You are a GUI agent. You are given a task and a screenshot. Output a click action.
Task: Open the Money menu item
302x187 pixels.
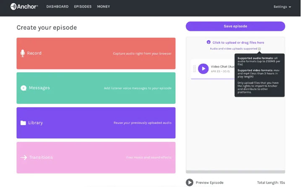(104, 7)
